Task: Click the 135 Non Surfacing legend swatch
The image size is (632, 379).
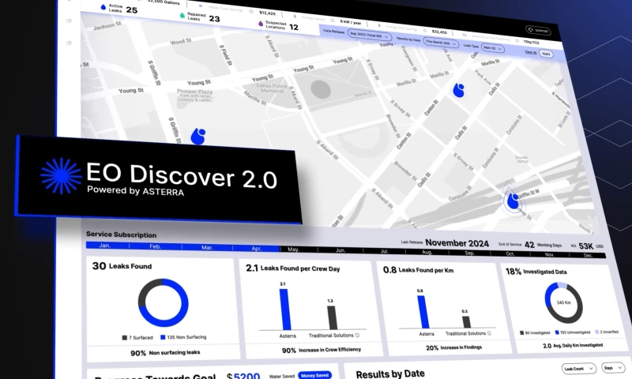Action: point(163,337)
